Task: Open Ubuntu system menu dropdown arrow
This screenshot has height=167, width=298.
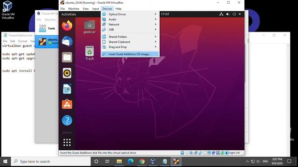Action: pyautogui.click(x=240, y=14)
